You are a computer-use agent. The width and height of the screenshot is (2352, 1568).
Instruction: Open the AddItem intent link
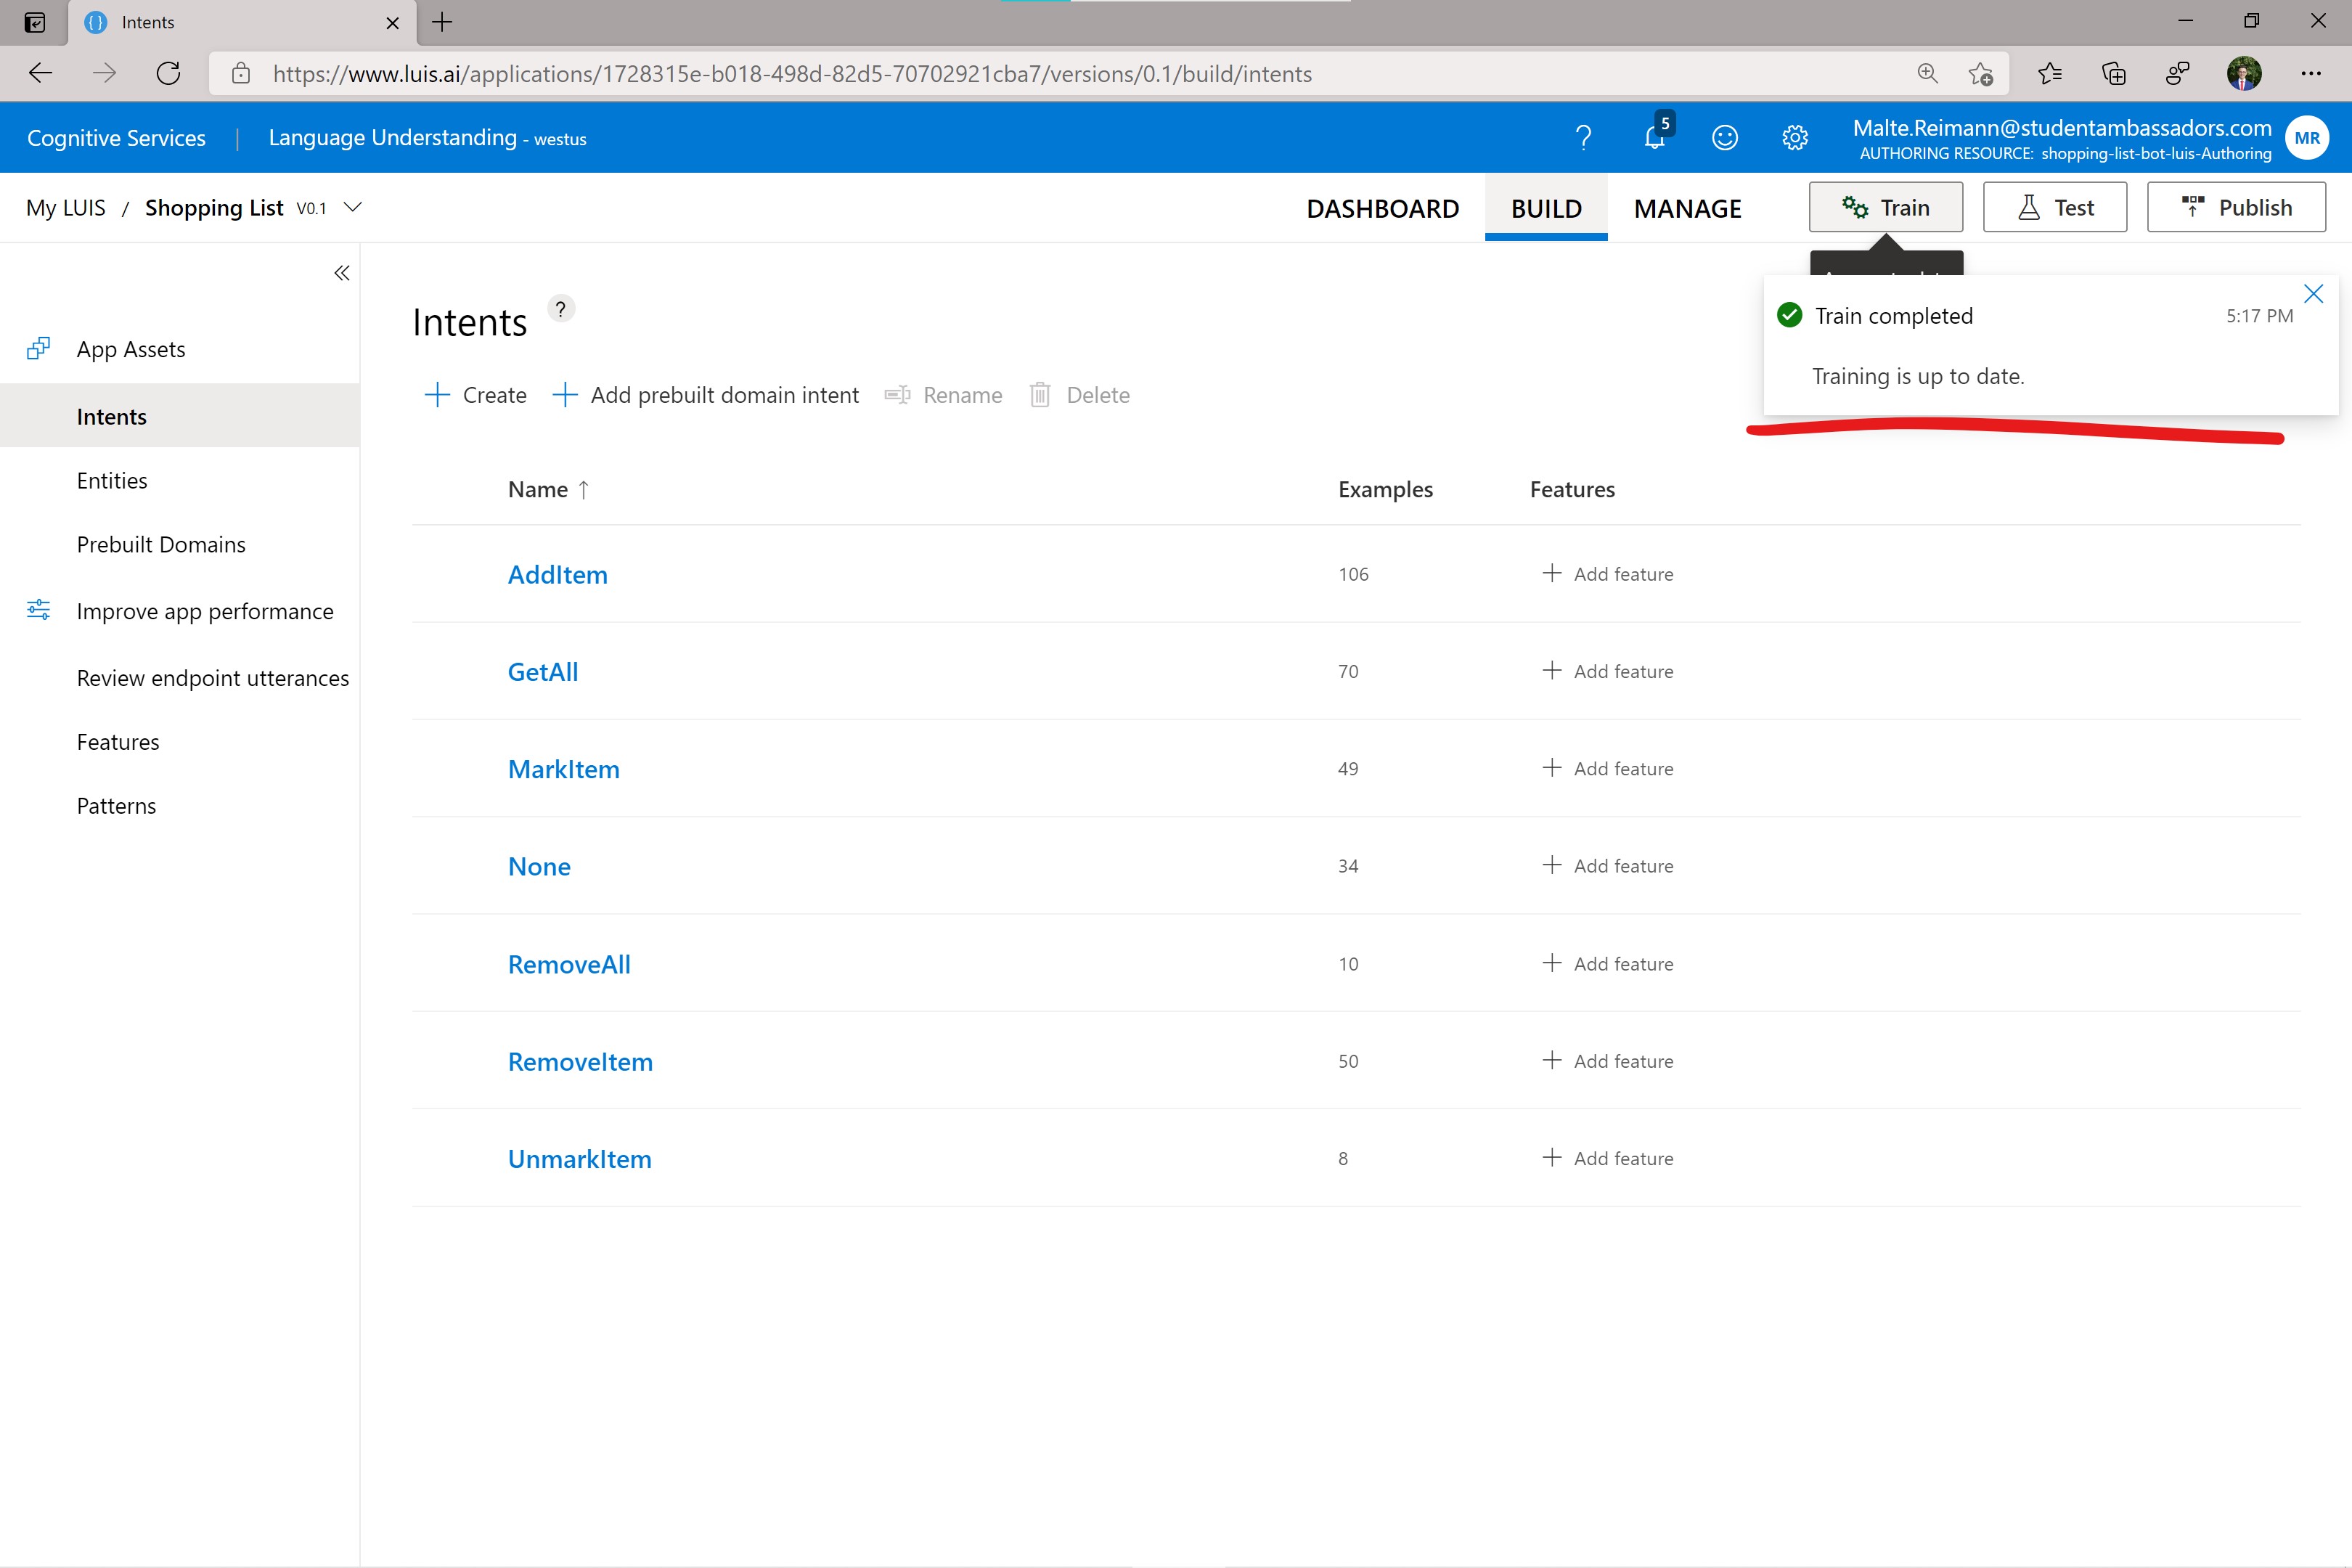coord(557,574)
